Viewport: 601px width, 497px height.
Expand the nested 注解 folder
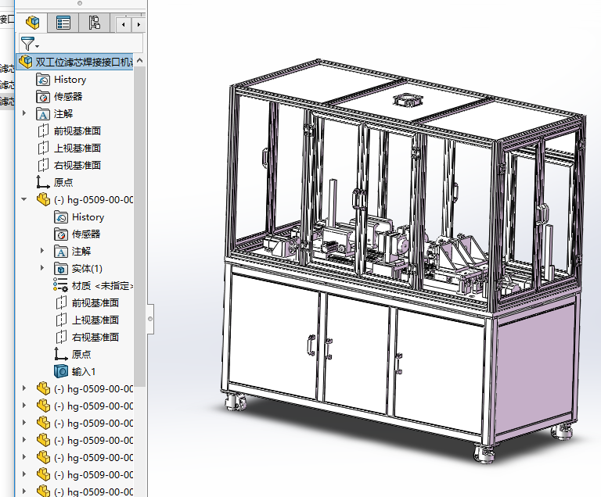coord(42,251)
